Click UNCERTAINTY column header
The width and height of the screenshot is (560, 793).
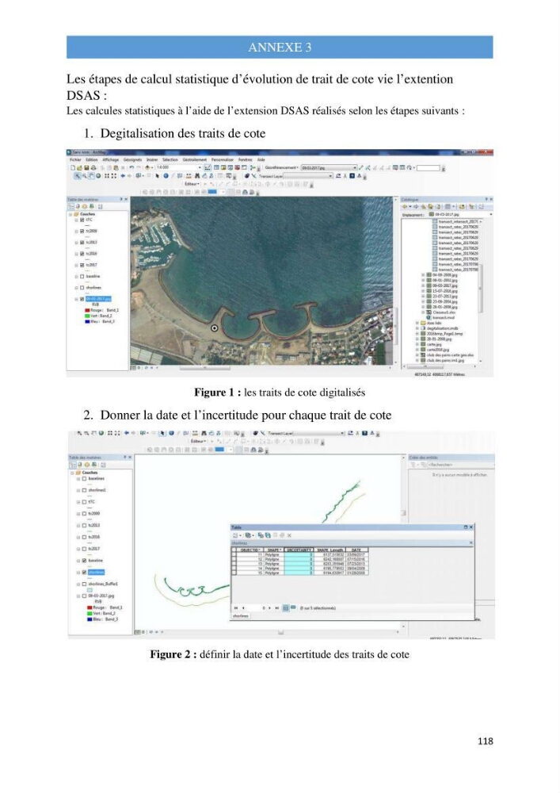299,550
